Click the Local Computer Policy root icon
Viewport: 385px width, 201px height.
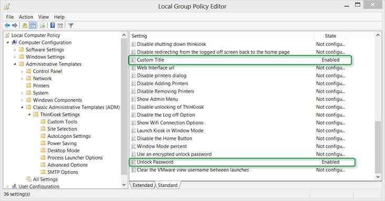click(x=7, y=35)
